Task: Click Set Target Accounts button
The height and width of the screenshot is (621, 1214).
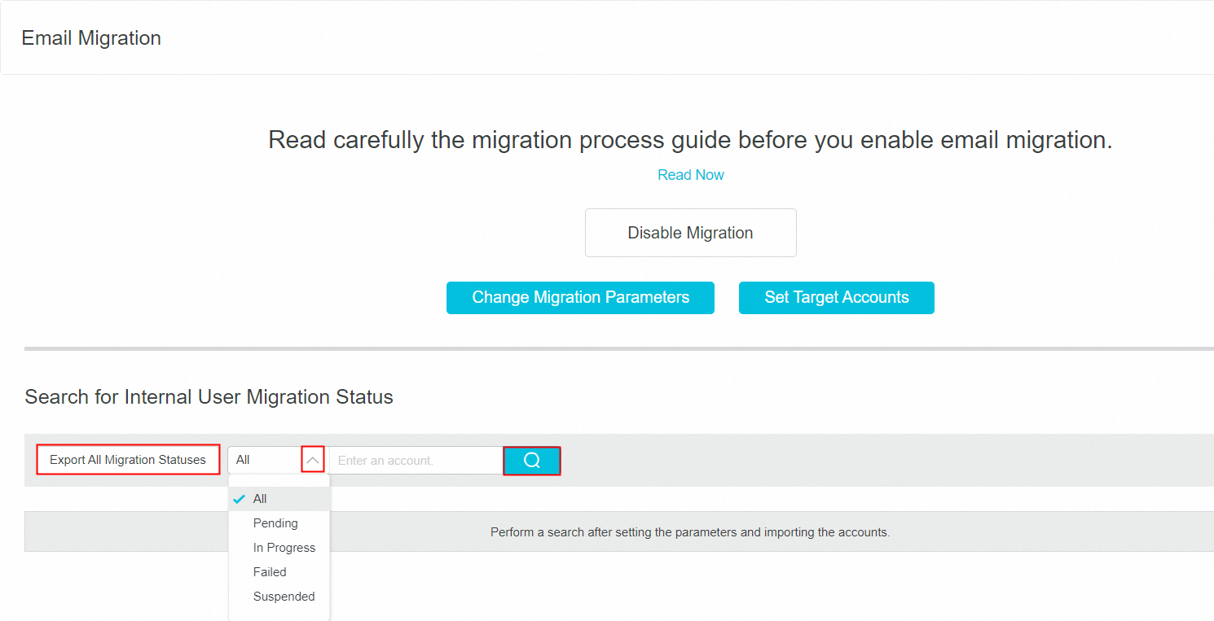Action: coord(837,298)
